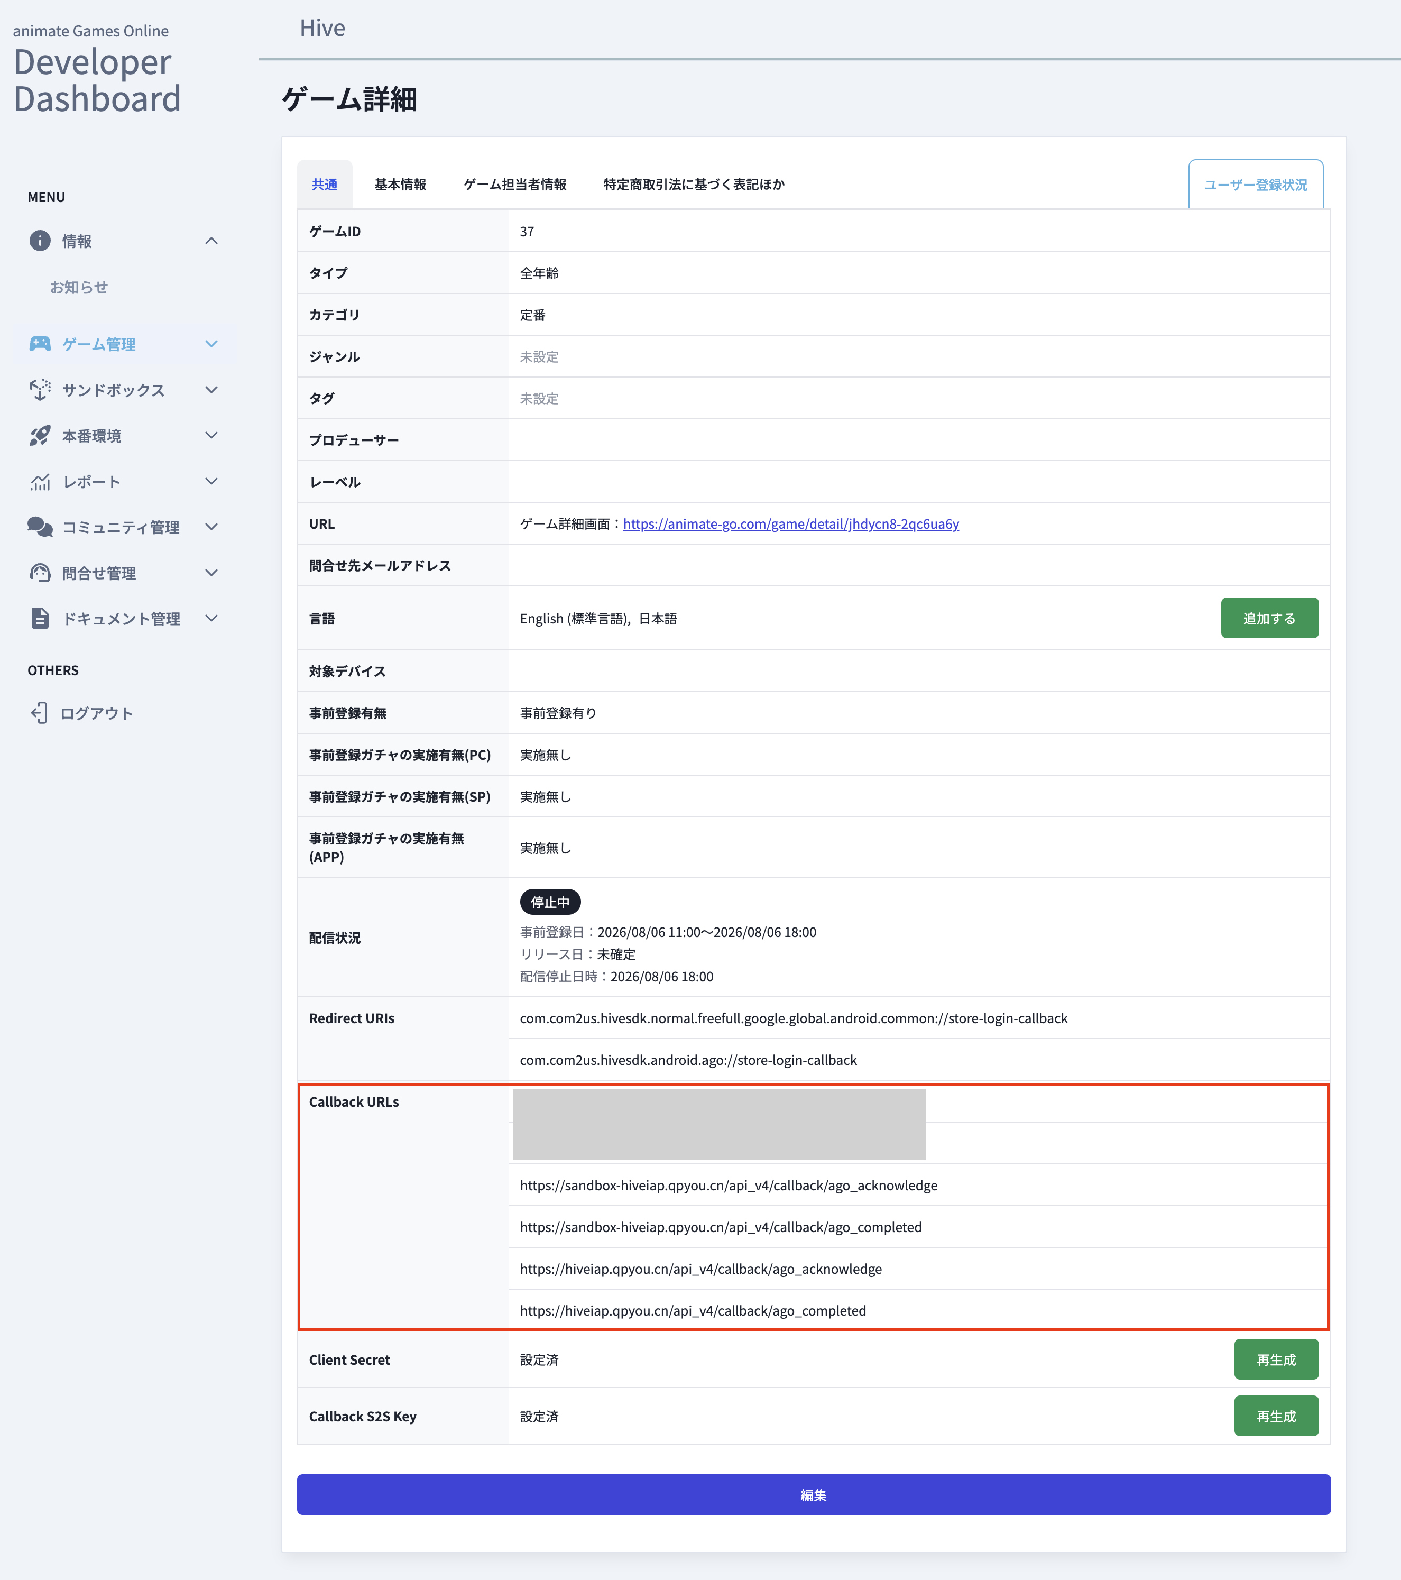The width and height of the screenshot is (1401, 1580).
Task: Click the Callback URLs row label
Action: pyautogui.click(x=354, y=1101)
